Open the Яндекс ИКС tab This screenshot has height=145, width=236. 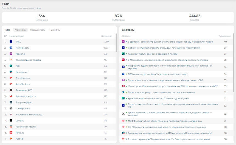click(54, 30)
